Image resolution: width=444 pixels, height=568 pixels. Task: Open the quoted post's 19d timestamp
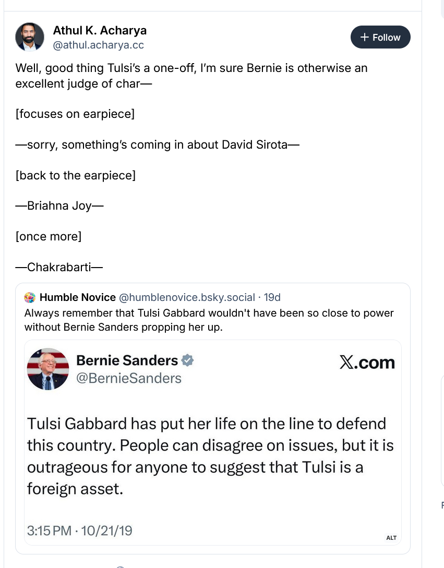point(272,297)
